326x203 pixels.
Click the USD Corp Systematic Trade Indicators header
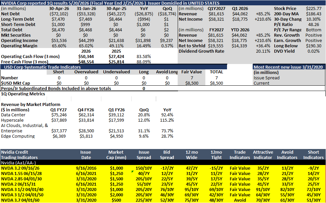114,67
